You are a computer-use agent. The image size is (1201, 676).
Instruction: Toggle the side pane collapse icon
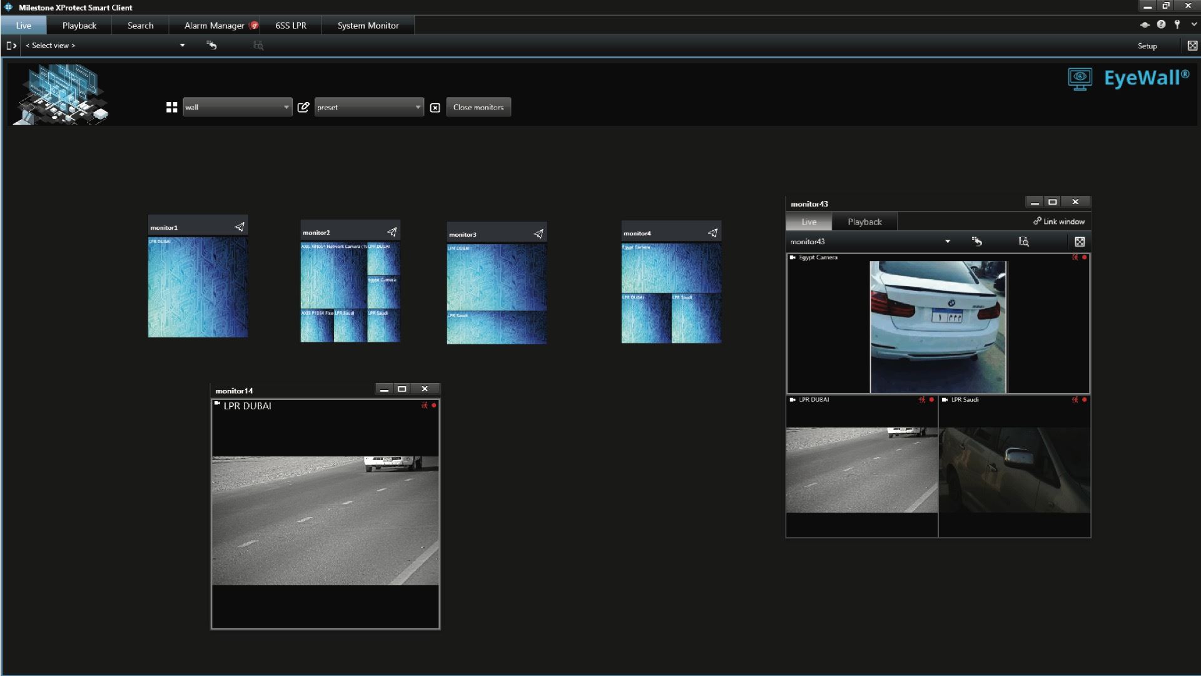point(11,46)
